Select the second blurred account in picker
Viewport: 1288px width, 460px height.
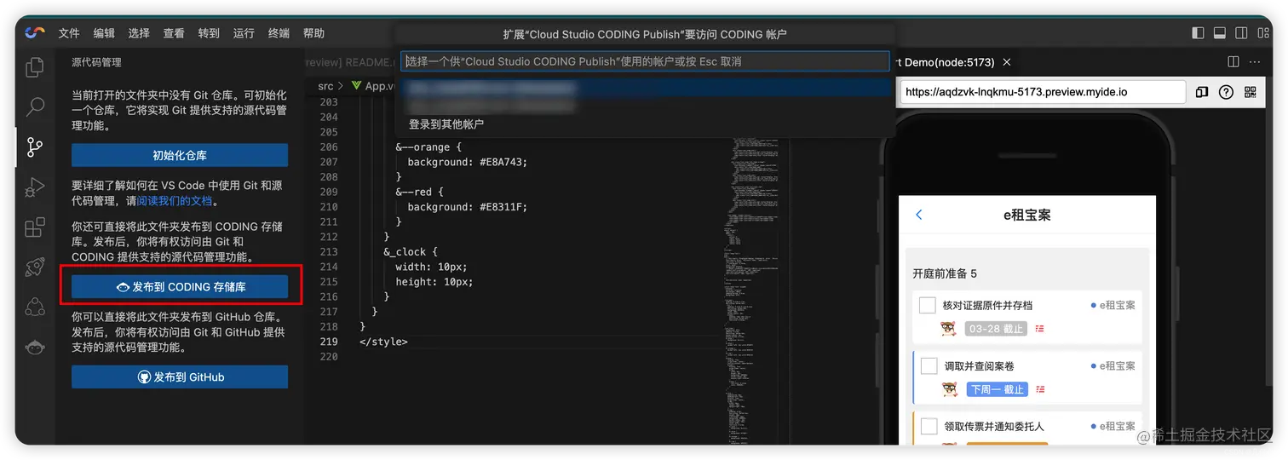[645, 105]
